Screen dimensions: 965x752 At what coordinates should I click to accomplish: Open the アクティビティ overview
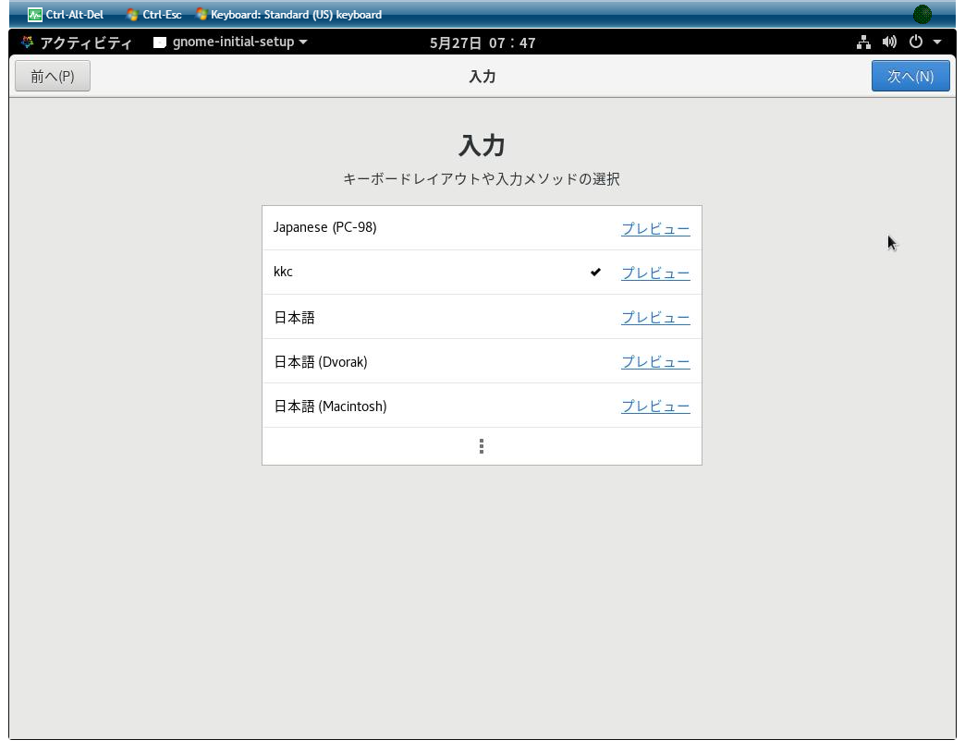77,42
